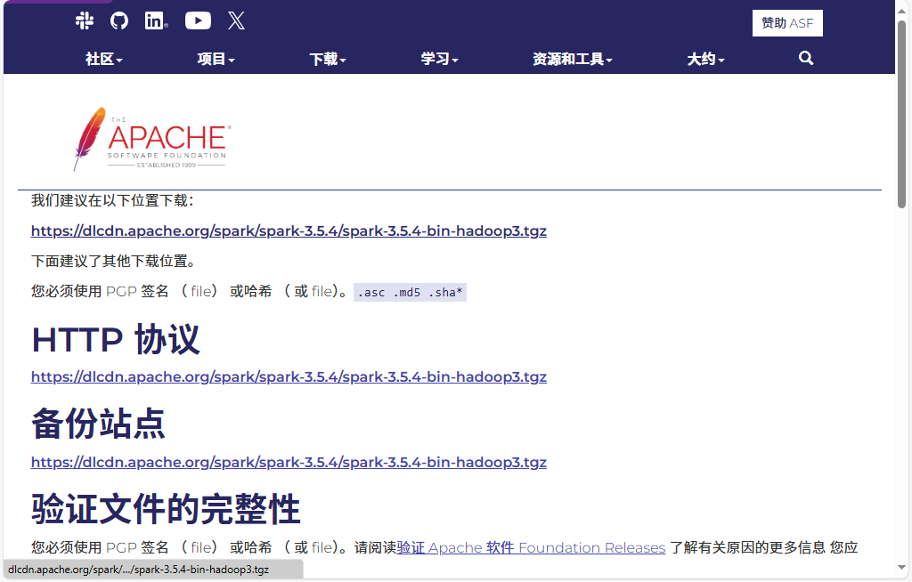Image resolution: width=912 pixels, height=582 pixels.
Task: Click the 赞助 ASF button
Action: pyautogui.click(x=787, y=23)
